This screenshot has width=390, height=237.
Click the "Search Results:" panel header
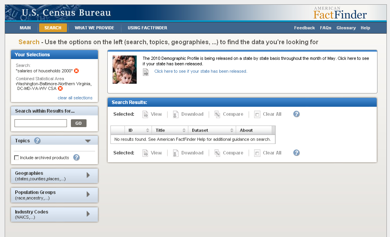click(x=242, y=102)
